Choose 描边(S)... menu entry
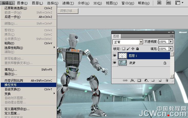This screenshot has width=188, height=118. tap(28, 74)
